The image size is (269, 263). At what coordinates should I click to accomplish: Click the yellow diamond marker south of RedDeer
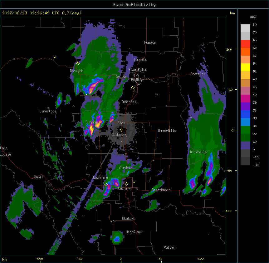(x=133, y=88)
